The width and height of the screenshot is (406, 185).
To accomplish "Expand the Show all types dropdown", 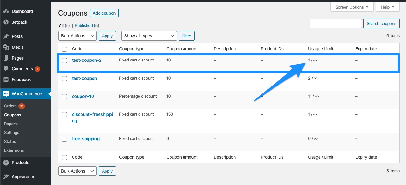I will [x=149, y=35].
